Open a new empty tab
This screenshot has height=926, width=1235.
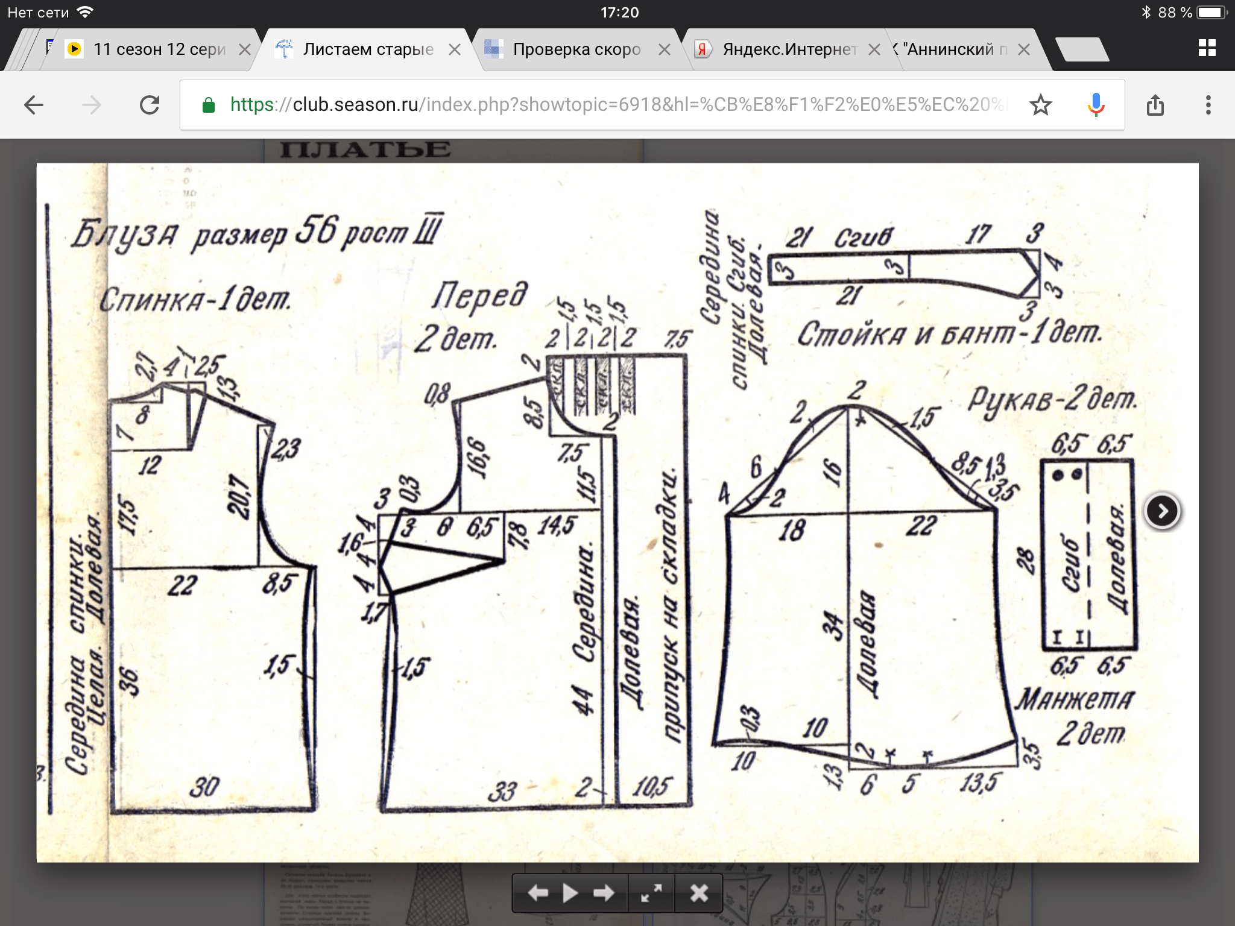1082,49
